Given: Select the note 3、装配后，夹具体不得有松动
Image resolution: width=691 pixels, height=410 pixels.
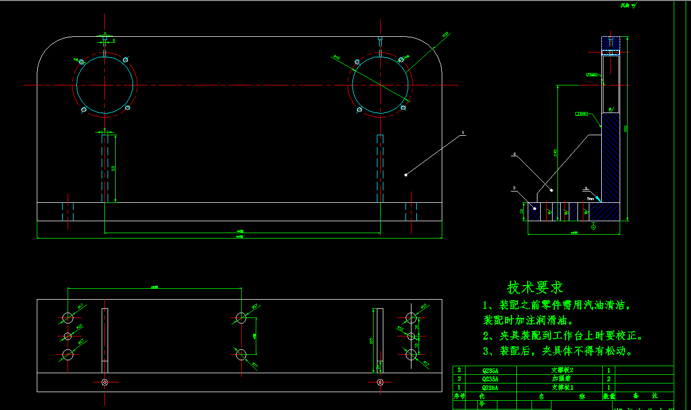Looking at the screenshot, I should [557, 351].
